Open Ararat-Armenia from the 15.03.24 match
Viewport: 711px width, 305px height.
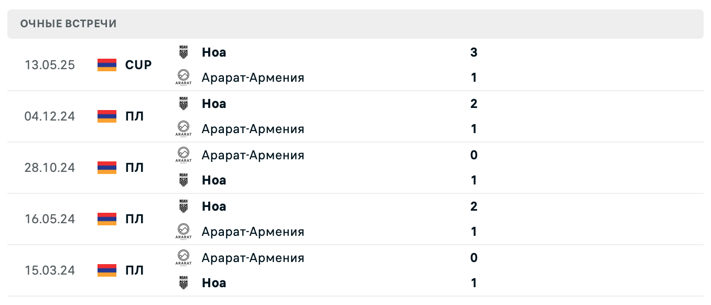tap(253, 257)
